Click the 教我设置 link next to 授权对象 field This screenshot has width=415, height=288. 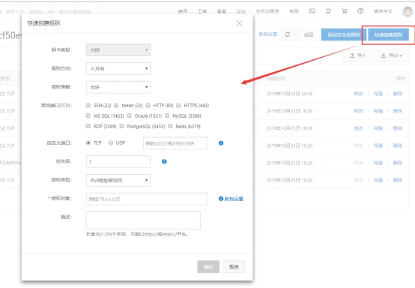point(234,199)
